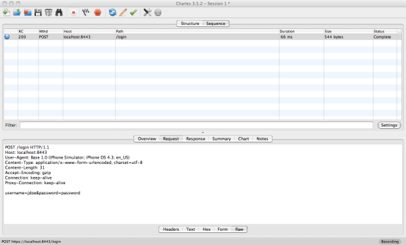The height and width of the screenshot is (245, 406).
Task: Open a saved session file icon
Action: click(17, 12)
